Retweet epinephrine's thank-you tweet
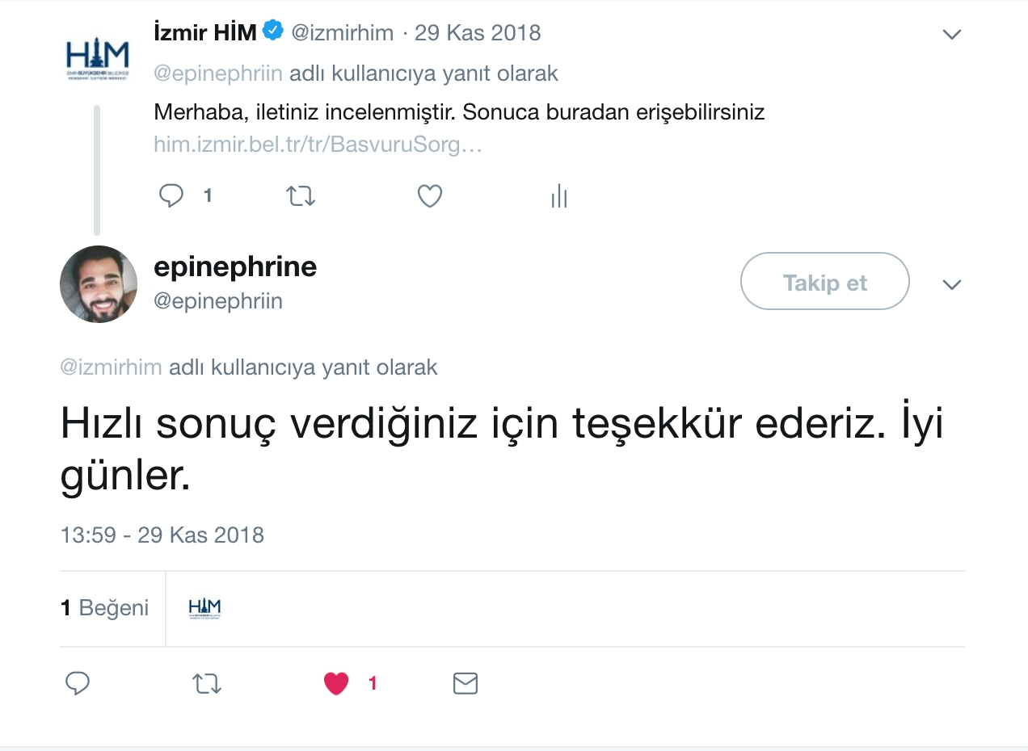 point(207,683)
